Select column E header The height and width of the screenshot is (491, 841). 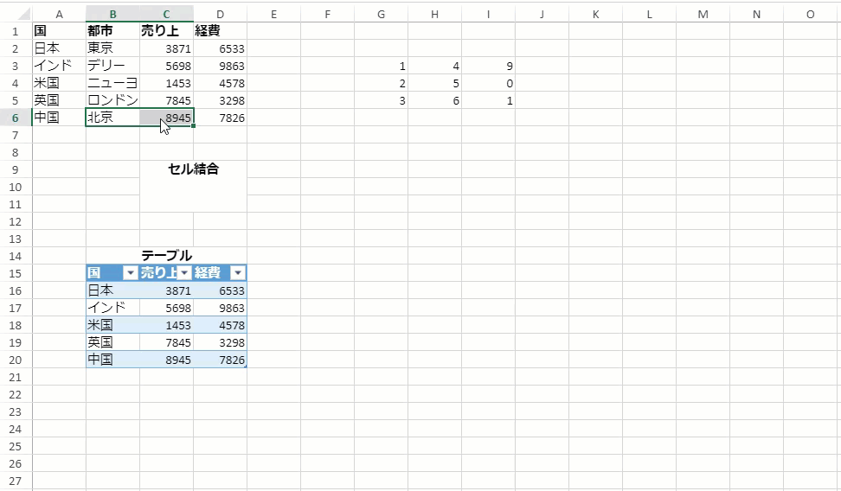pos(273,14)
